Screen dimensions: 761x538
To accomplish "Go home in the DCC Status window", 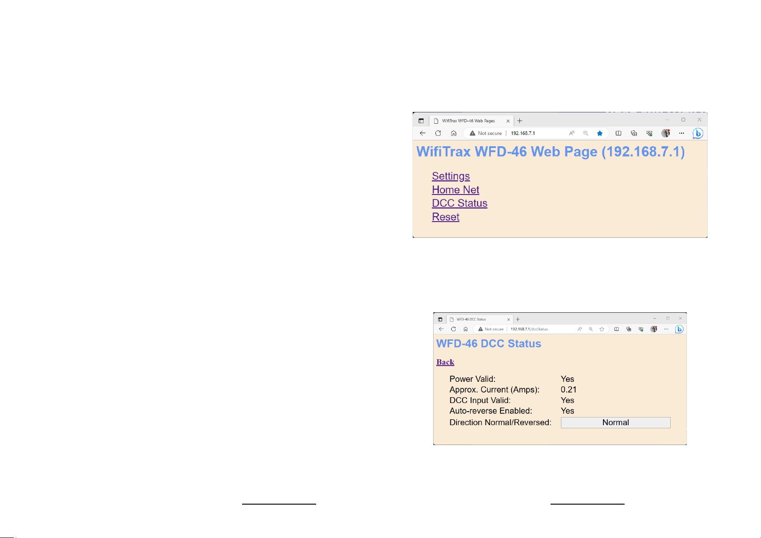I will click(x=466, y=329).
